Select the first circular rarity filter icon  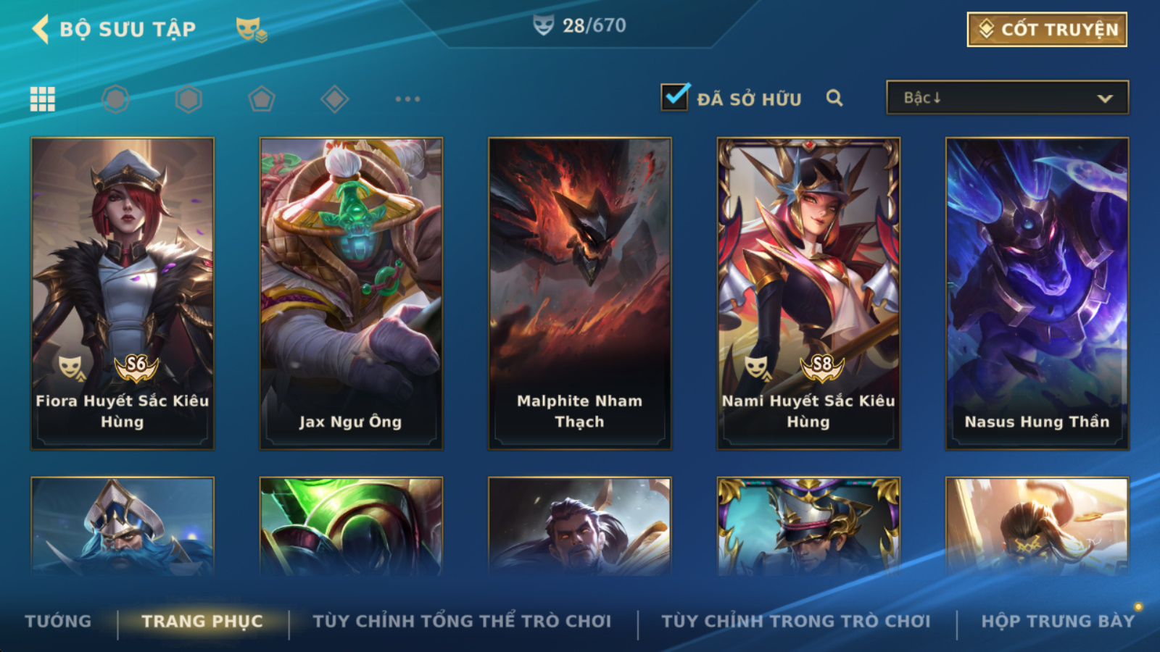[115, 99]
